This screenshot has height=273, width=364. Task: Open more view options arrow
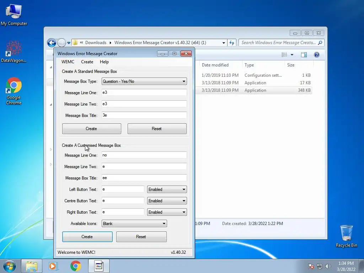292,55
